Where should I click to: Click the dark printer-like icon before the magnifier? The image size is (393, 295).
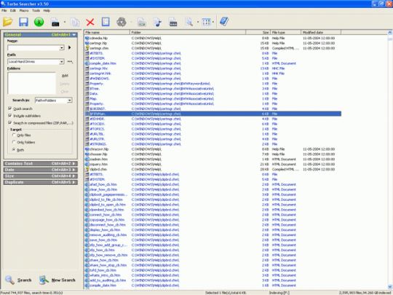pyautogui.click(x=173, y=23)
